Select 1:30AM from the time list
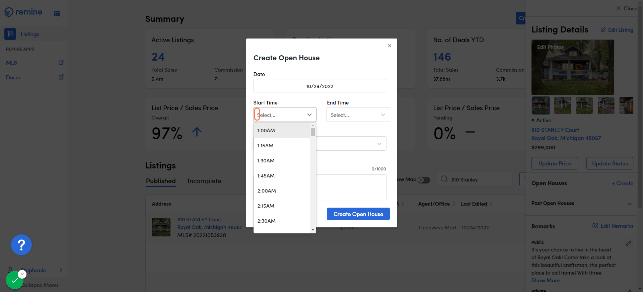This screenshot has width=643, height=292. click(x=282, y=161)
